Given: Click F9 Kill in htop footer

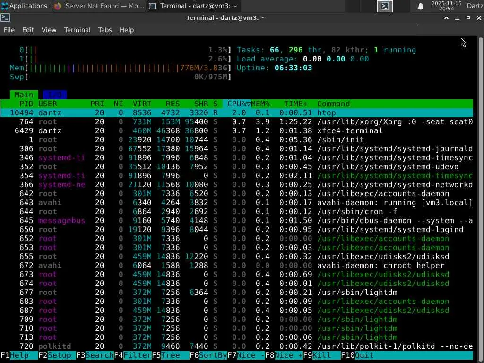Looking at the screenshot, I should click(321, 355).
